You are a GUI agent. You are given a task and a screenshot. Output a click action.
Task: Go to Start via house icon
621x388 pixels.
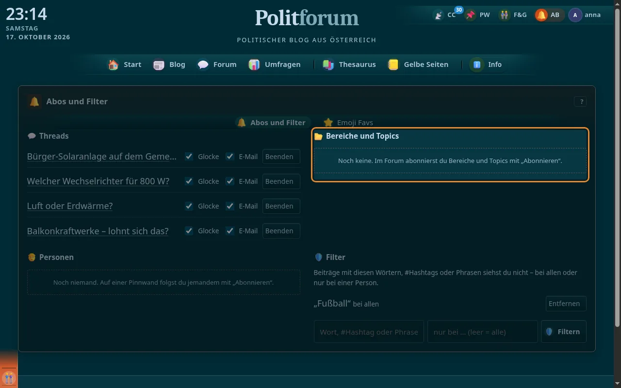114,65
